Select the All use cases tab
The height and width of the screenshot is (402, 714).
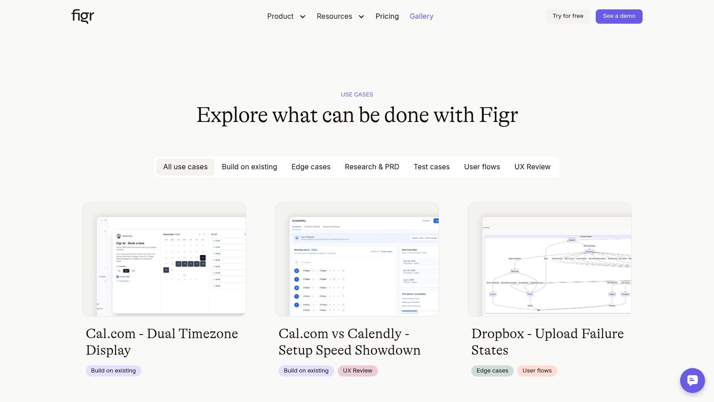(185, 167)
